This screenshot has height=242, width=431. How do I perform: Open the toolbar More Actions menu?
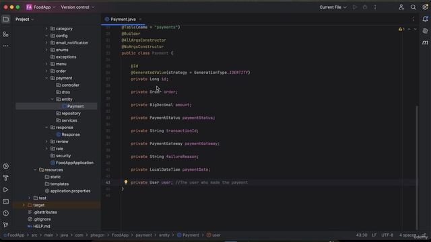tap(375, 7)
